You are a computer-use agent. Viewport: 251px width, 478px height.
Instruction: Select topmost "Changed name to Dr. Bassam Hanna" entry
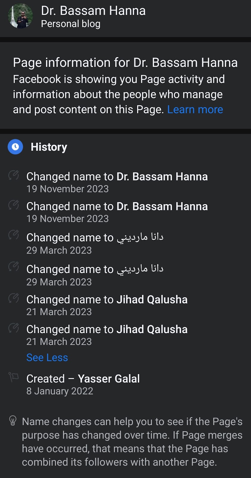(x=117, y=177)
